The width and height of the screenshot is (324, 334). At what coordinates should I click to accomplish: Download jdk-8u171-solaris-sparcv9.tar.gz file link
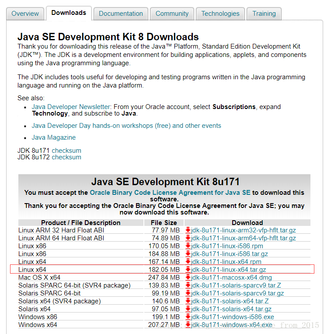coord(237,293)
